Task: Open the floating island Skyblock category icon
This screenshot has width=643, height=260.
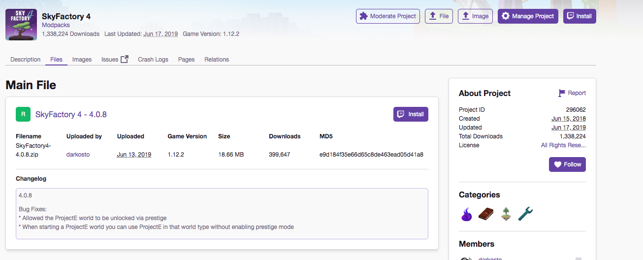Action: [505, 214]
